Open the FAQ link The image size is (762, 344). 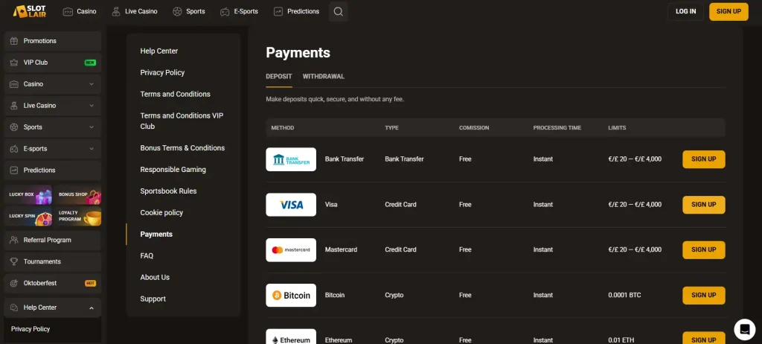click(x=147, y=255)
